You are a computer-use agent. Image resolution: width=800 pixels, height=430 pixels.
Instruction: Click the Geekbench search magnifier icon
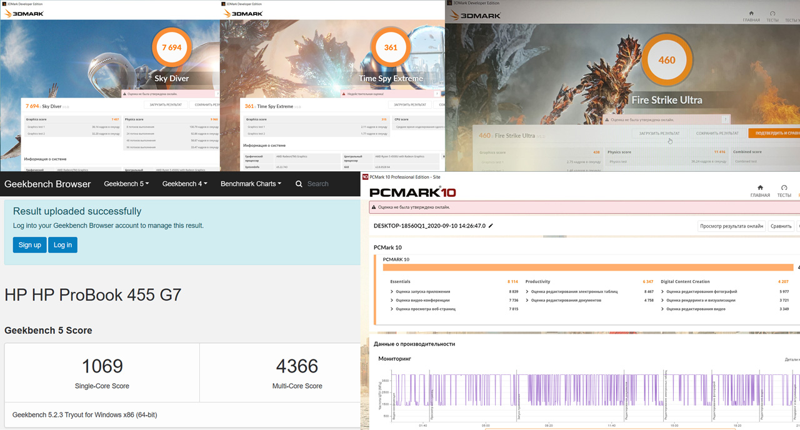[x=299, y=184]
